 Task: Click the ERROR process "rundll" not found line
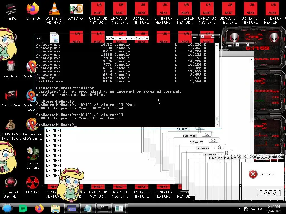(x=78, y=118)
